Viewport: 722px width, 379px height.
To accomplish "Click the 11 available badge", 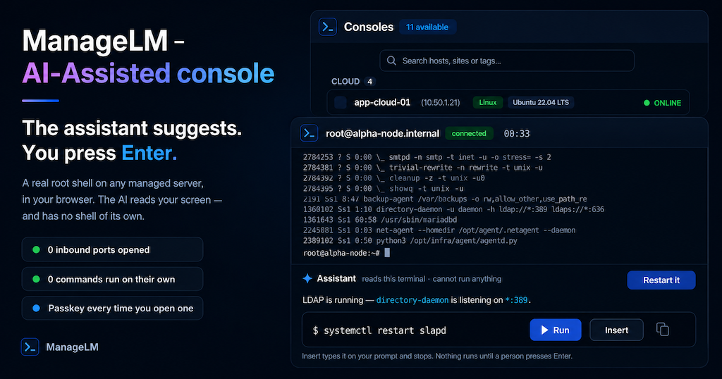I will (427, 27).
